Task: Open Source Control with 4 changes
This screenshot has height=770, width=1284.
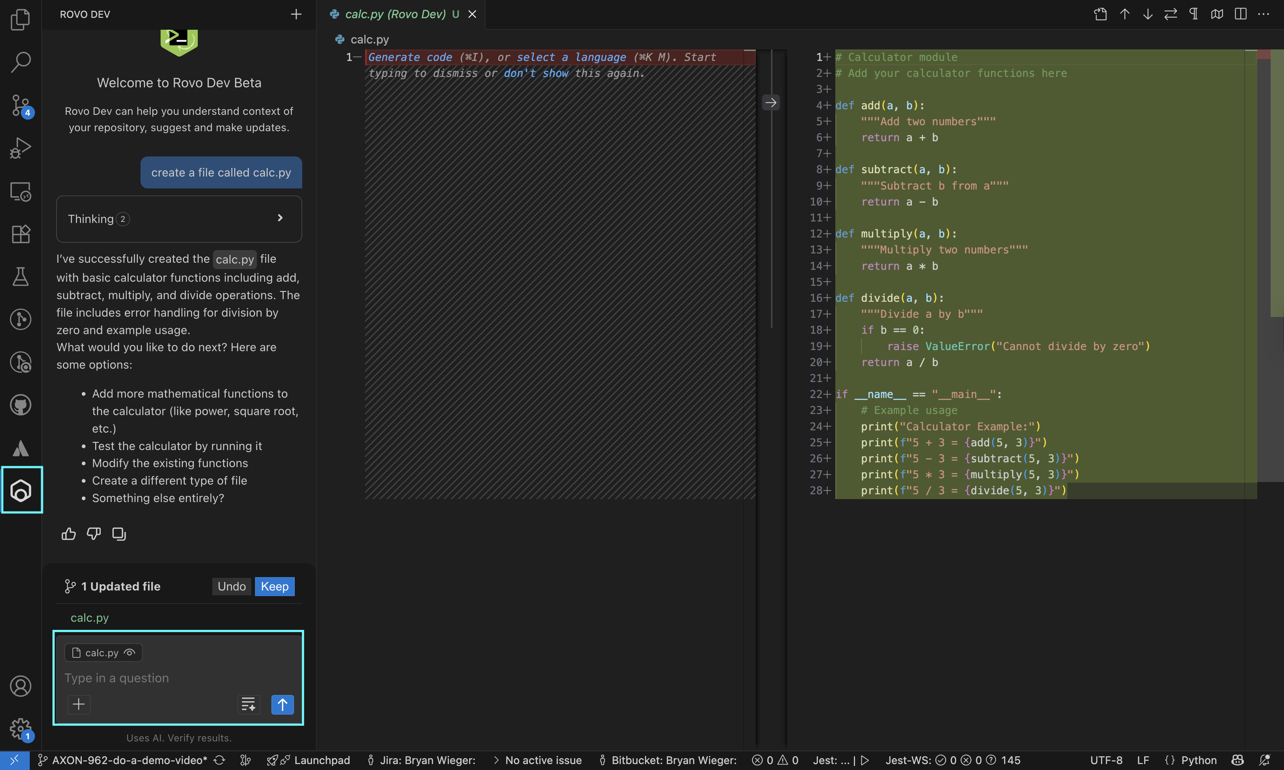Action: 20,105
